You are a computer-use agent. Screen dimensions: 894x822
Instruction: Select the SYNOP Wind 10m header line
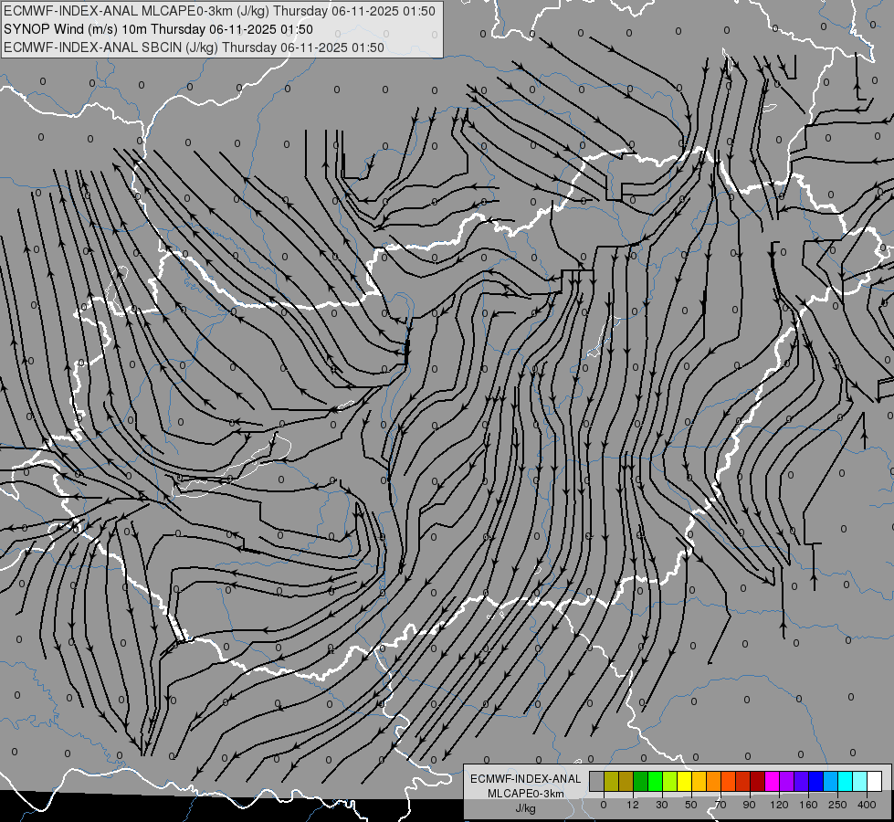click(x=159, y=29)
